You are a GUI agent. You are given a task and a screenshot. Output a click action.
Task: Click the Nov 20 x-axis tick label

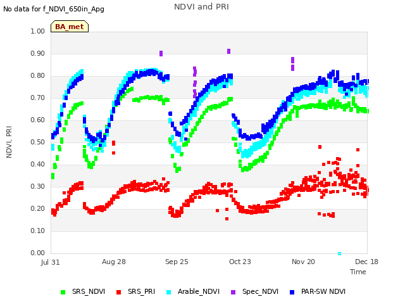[x=303, y=262]
